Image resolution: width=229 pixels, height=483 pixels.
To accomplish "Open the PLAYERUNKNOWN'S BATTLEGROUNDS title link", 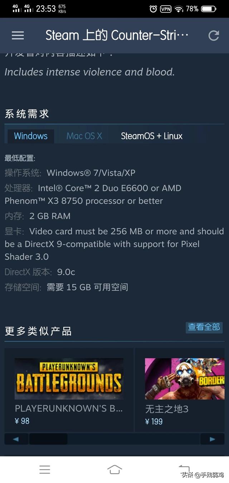I will click(69, 408).
